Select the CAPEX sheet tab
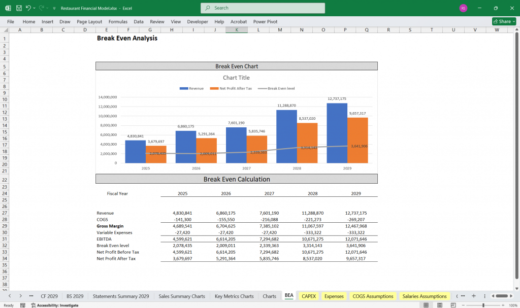 (308, 296)
